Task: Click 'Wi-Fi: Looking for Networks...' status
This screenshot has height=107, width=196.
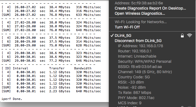Action: [141, 22]
